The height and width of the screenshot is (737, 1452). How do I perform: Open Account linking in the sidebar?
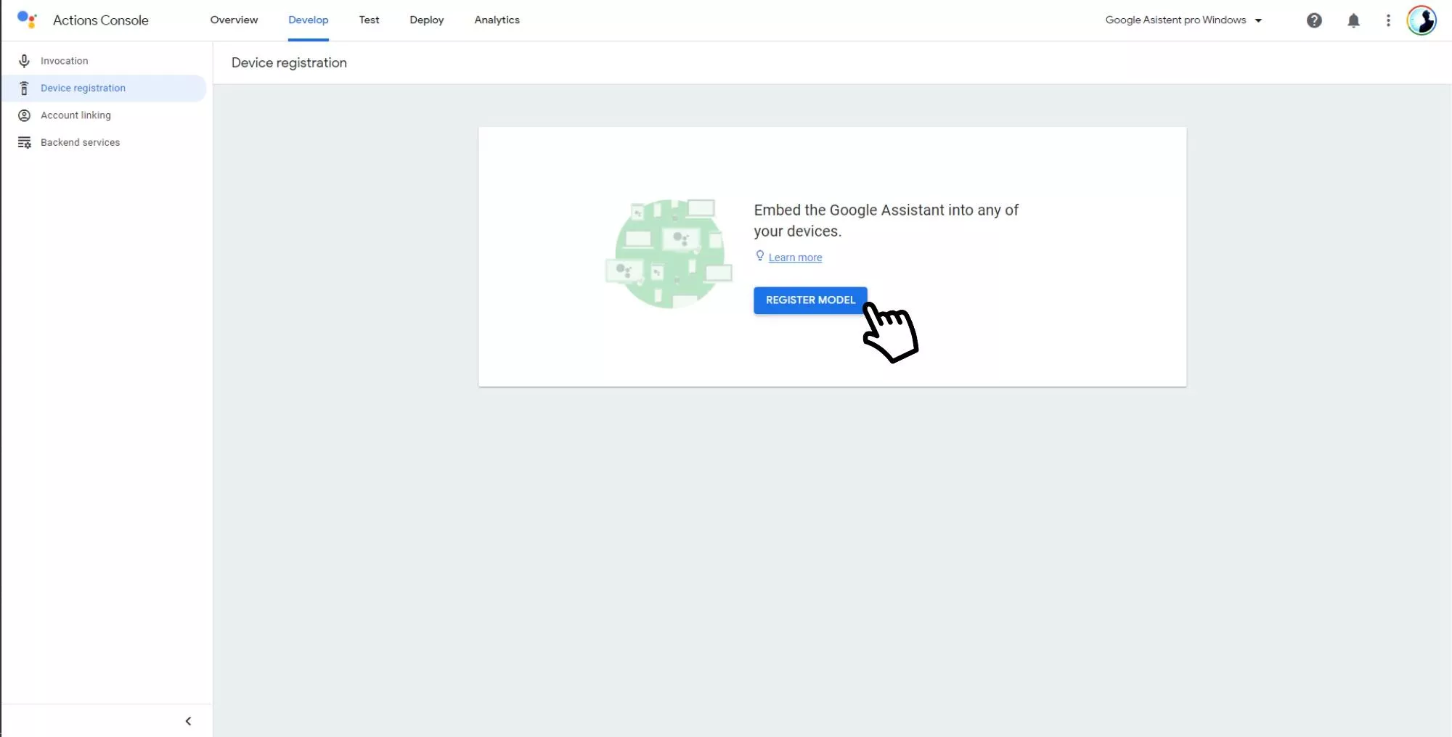104,115
